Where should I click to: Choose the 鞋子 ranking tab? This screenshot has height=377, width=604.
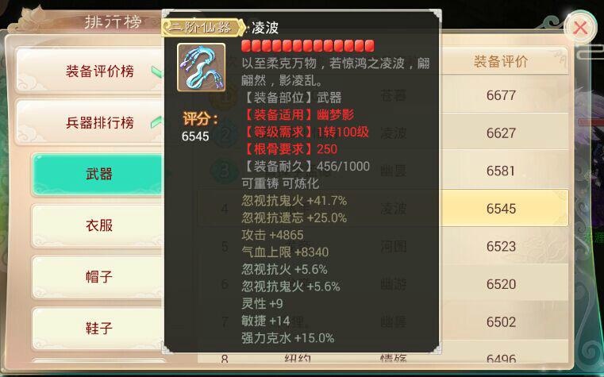pos(98,328)
